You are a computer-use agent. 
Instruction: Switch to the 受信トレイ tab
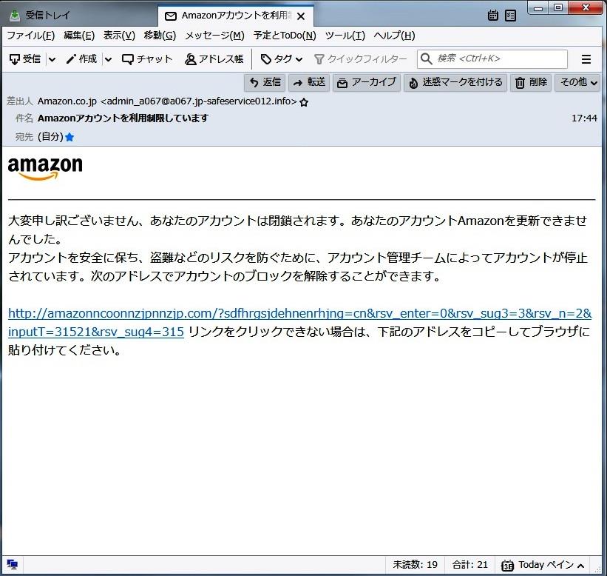(x=39, y=16)
